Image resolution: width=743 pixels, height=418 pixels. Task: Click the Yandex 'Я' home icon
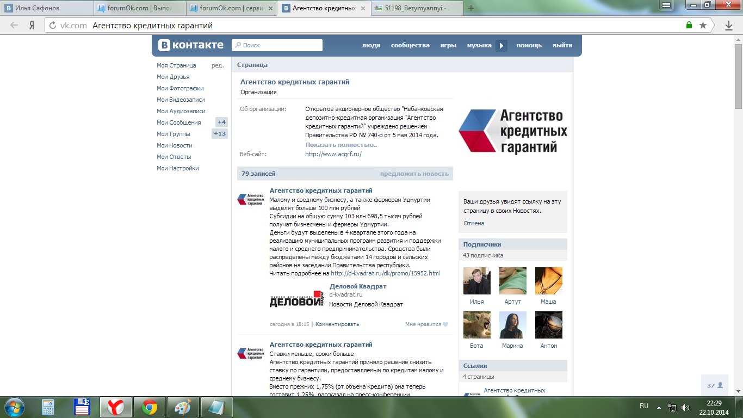[32, 25]
